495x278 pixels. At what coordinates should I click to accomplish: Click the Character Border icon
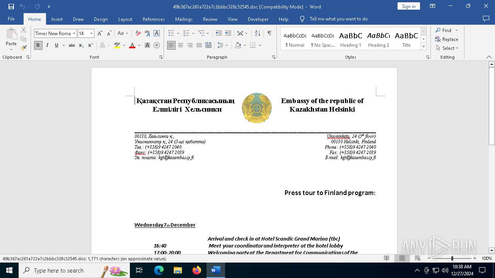[157, 34]
